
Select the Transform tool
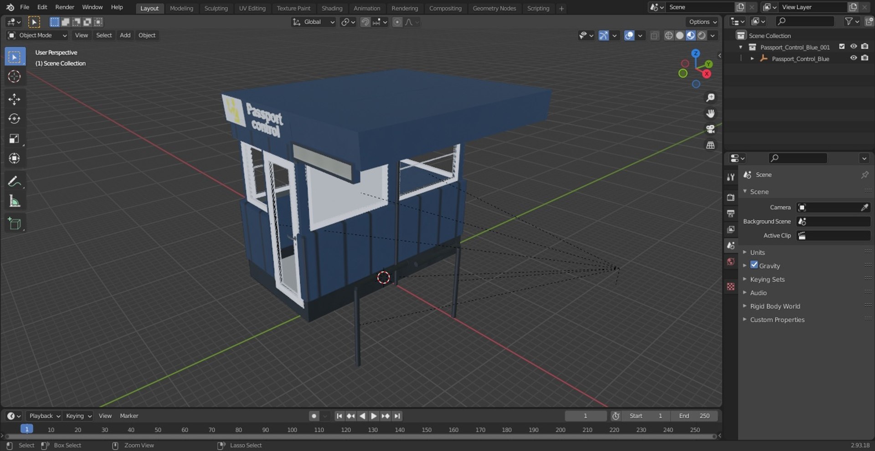coord(15,158)
